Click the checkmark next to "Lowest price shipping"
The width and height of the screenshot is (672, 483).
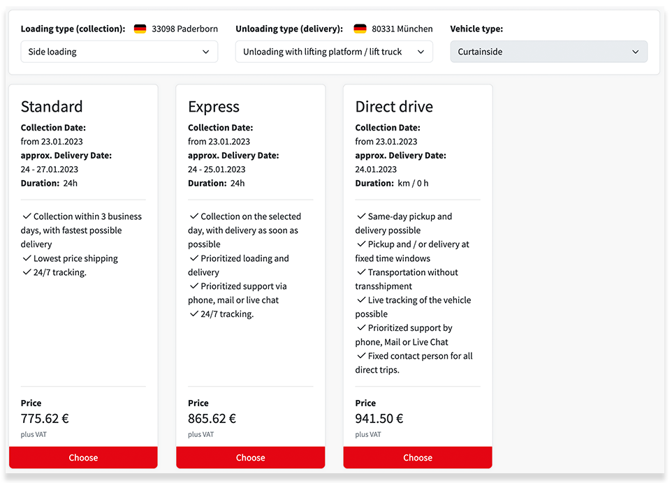pyautogui.click(x=26, y=258)
